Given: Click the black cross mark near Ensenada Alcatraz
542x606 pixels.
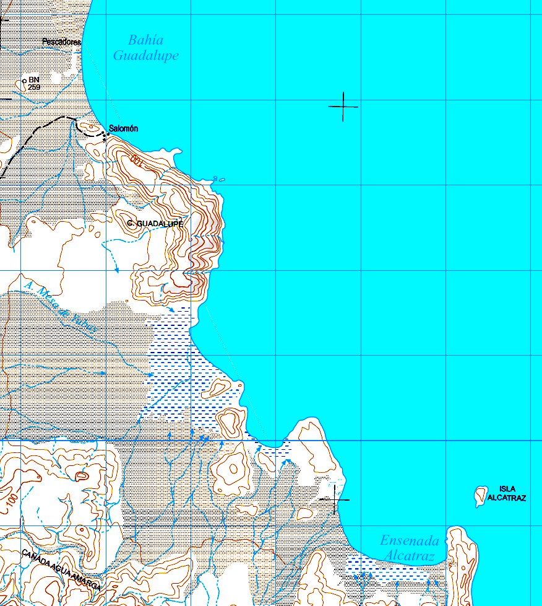Looking at the screenshot, I should 334,499.
